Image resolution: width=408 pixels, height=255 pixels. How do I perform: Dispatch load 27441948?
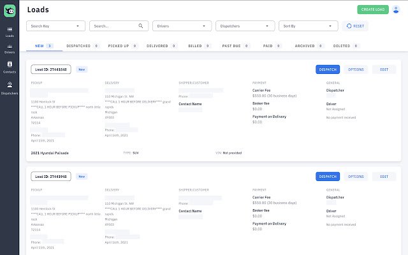click(328, 177)
